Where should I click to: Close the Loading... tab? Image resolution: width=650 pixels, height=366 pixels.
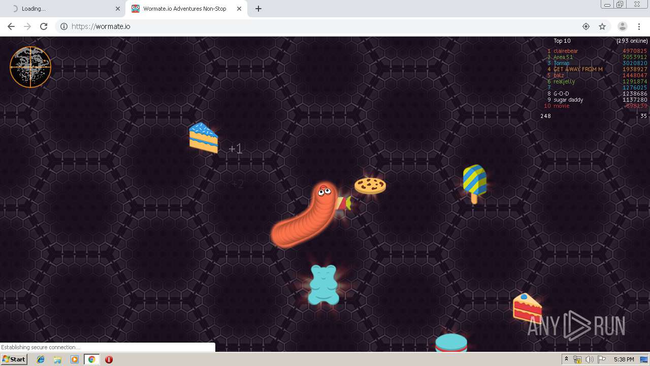tap(118, 9)
